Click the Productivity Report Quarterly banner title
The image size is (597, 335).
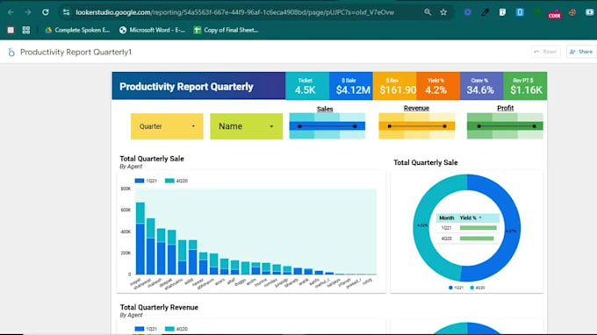pyautogui.click(x=186, y=87)
